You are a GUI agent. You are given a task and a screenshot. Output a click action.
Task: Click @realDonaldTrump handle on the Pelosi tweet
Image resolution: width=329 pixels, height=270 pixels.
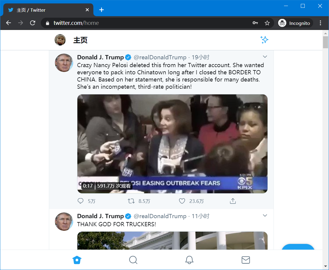pos(160,58)
